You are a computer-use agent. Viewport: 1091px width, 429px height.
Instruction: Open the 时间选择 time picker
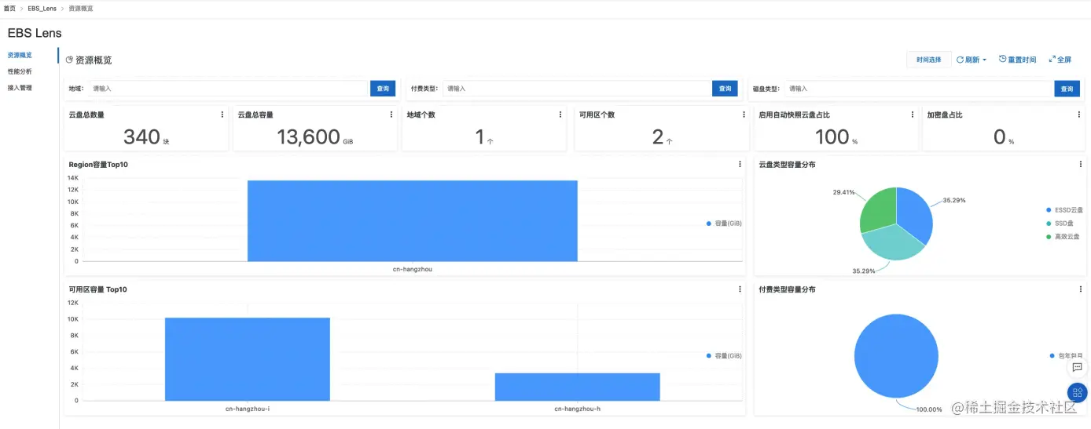[x=928, y=60]
